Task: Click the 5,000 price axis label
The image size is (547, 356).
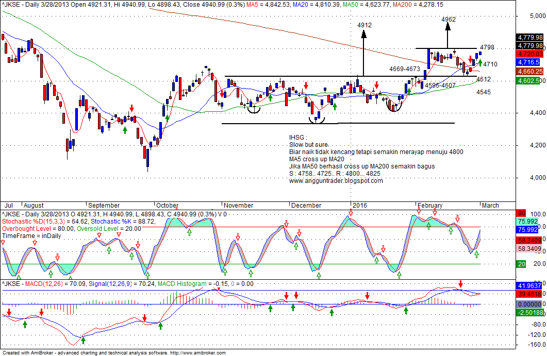Action: pos(538,16)
